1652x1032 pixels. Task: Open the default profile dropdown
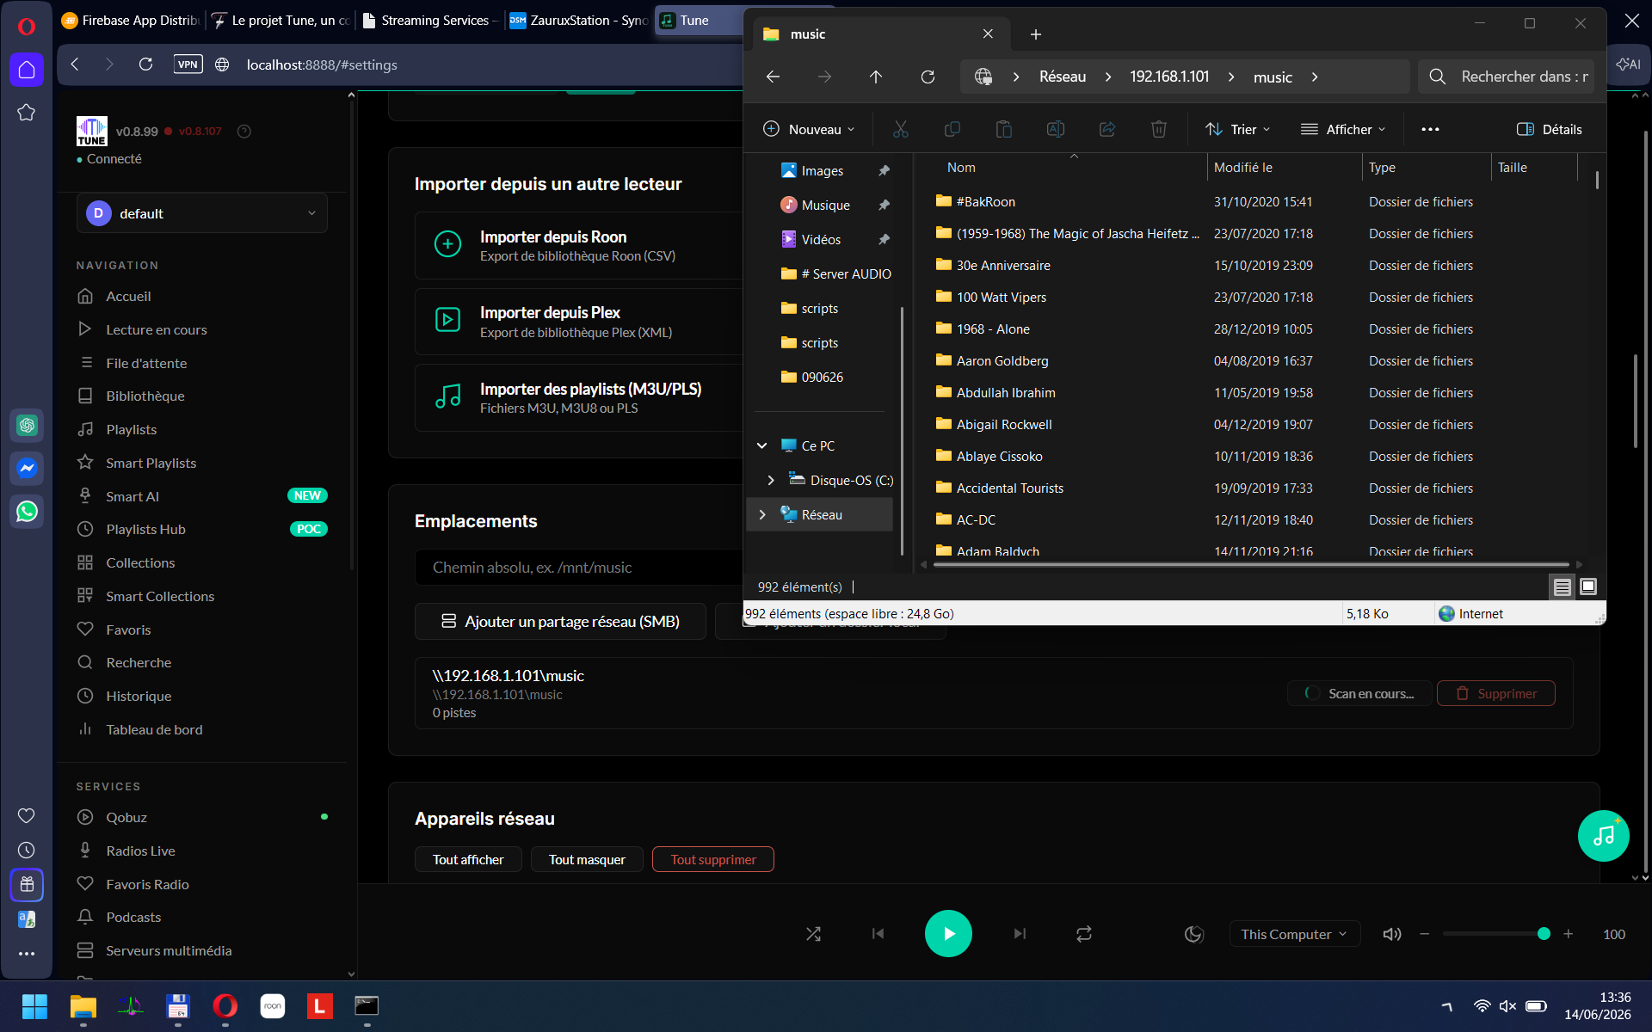pos(202,213)
